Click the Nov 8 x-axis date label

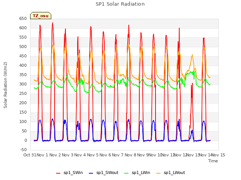tap(131, 155)
